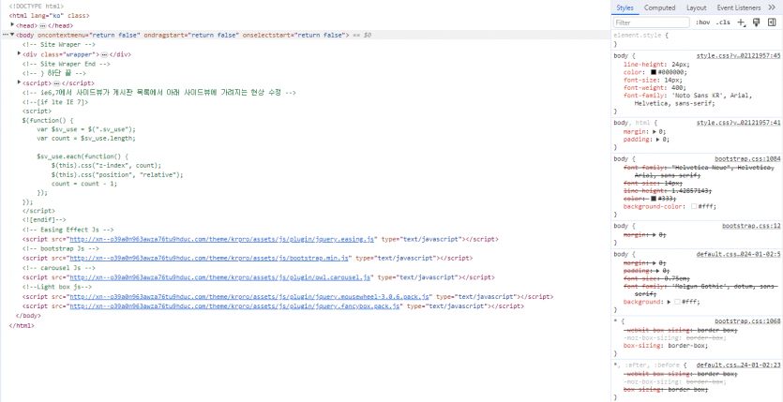Select the closing </body> tag row

28,316
